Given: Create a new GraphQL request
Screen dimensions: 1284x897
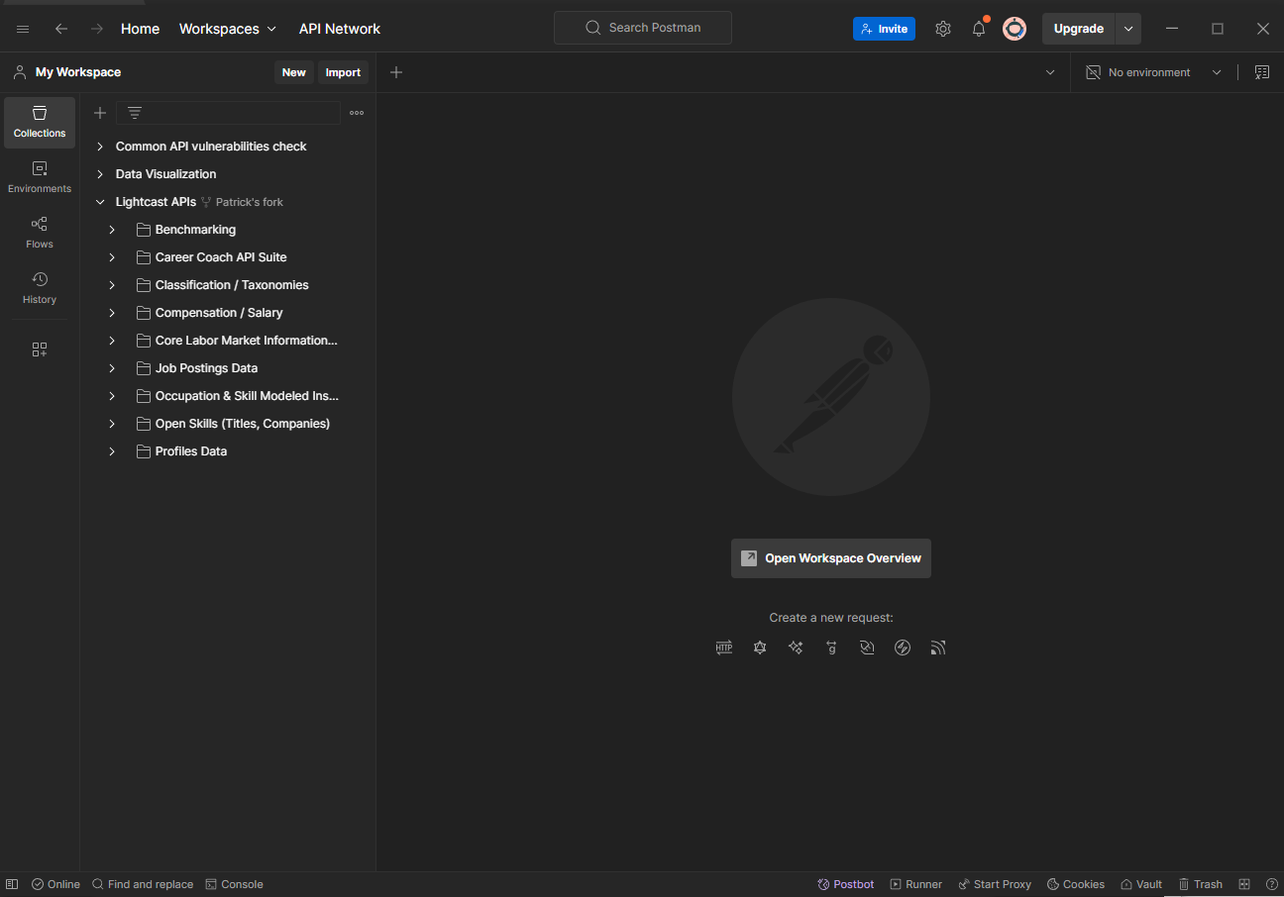Looking at the screenshot, I should [760, 648].
